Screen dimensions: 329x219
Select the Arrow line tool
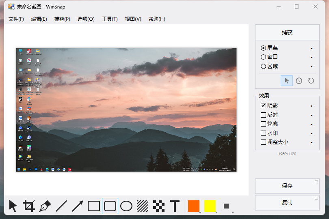click(x=78, y=206)
